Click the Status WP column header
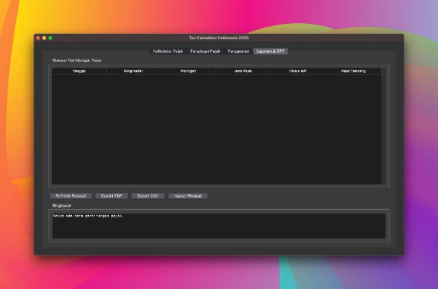Viewport: 438px width, 289px height. (298, 71)
